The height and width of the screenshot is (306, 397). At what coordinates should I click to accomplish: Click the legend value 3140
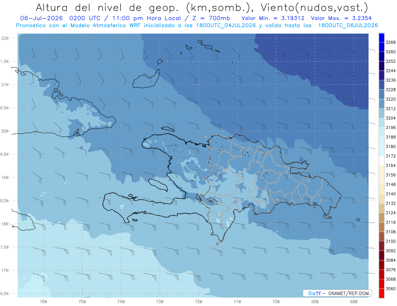pos(391,194)
